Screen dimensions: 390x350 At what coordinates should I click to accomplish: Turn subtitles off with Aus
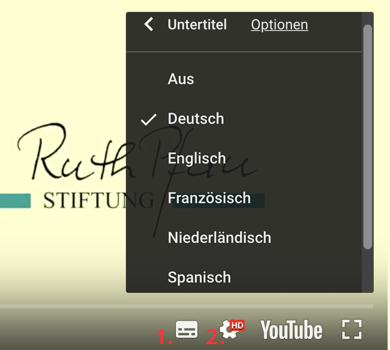click(x=244, y=79)
